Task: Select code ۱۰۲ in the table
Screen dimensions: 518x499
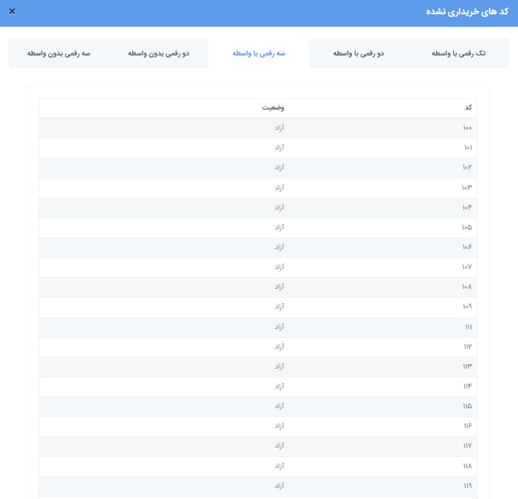Action: coord(467,168)
